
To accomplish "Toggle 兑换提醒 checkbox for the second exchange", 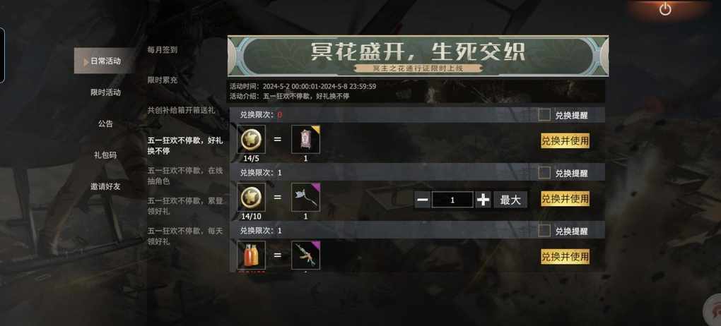I will [x=544, y=173].
